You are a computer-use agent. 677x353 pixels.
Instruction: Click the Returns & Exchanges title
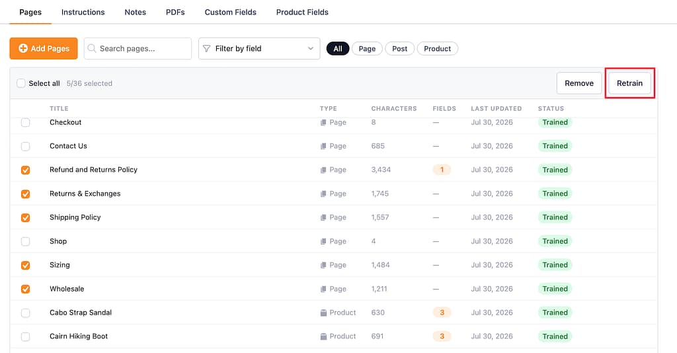point(85,193)
